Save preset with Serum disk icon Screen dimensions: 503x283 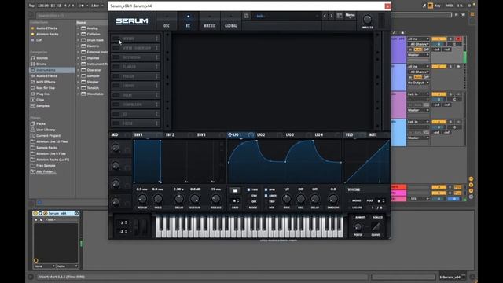coord(246,16)
